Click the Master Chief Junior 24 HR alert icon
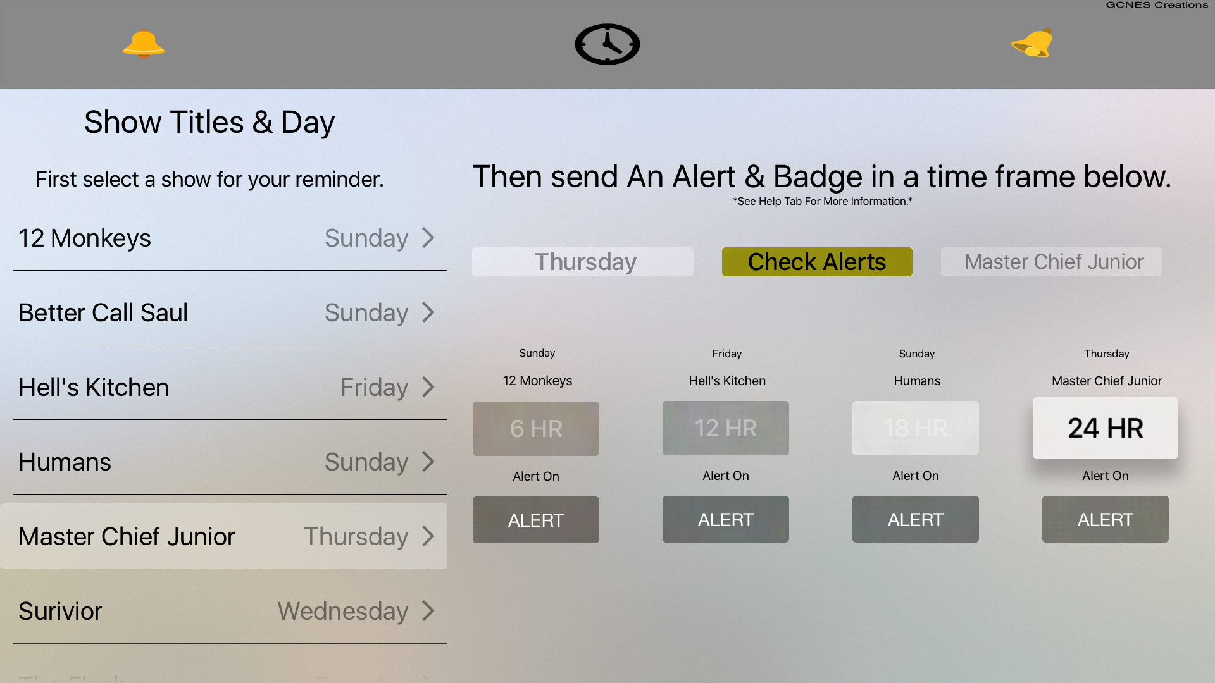The width and height of the screenshot is (1215, 683). click(x=1105, y=519)
